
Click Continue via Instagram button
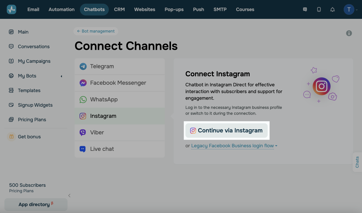226,131
